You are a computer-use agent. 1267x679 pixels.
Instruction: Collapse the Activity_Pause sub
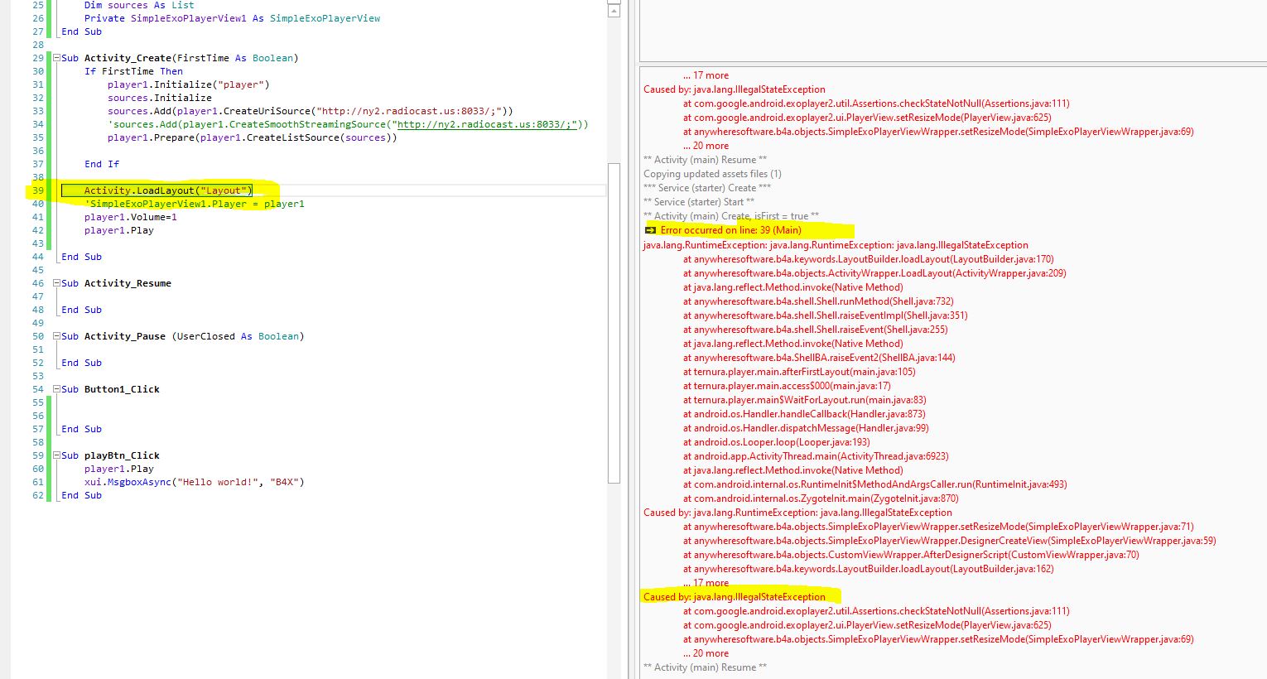56,336
